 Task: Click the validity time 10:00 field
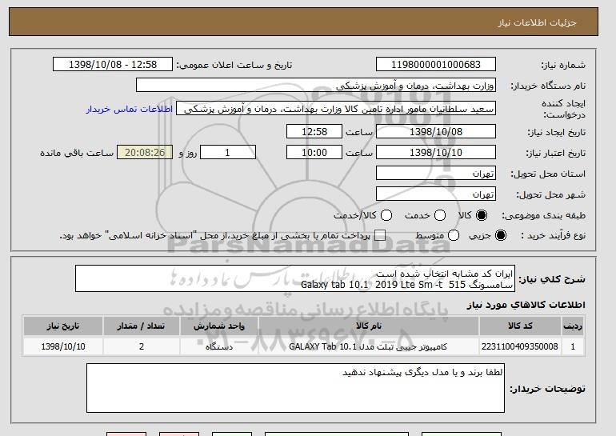tap(314, 153)
